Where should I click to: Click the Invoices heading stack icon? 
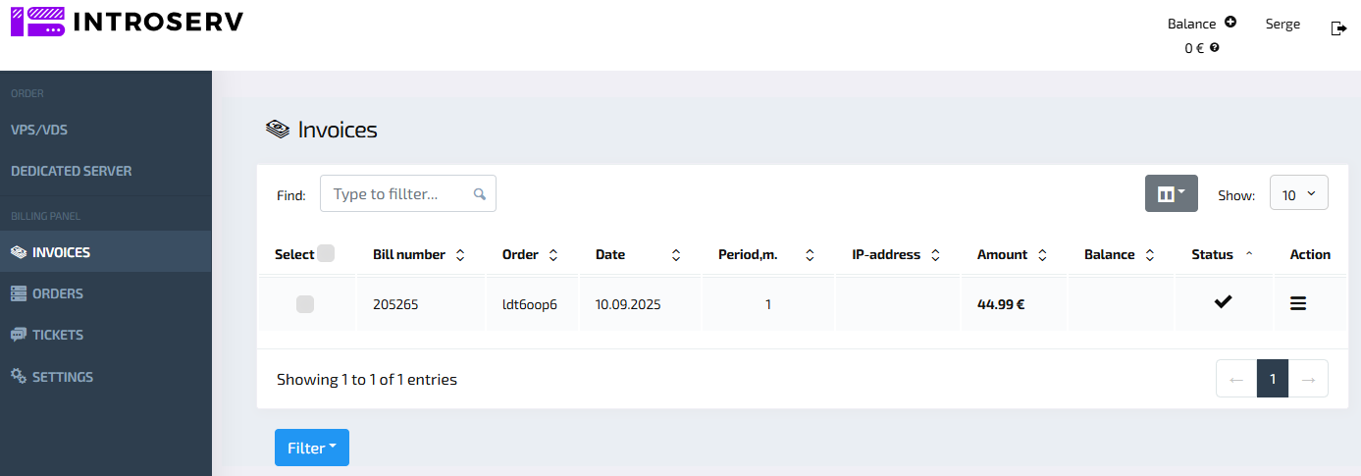(279, 130)
